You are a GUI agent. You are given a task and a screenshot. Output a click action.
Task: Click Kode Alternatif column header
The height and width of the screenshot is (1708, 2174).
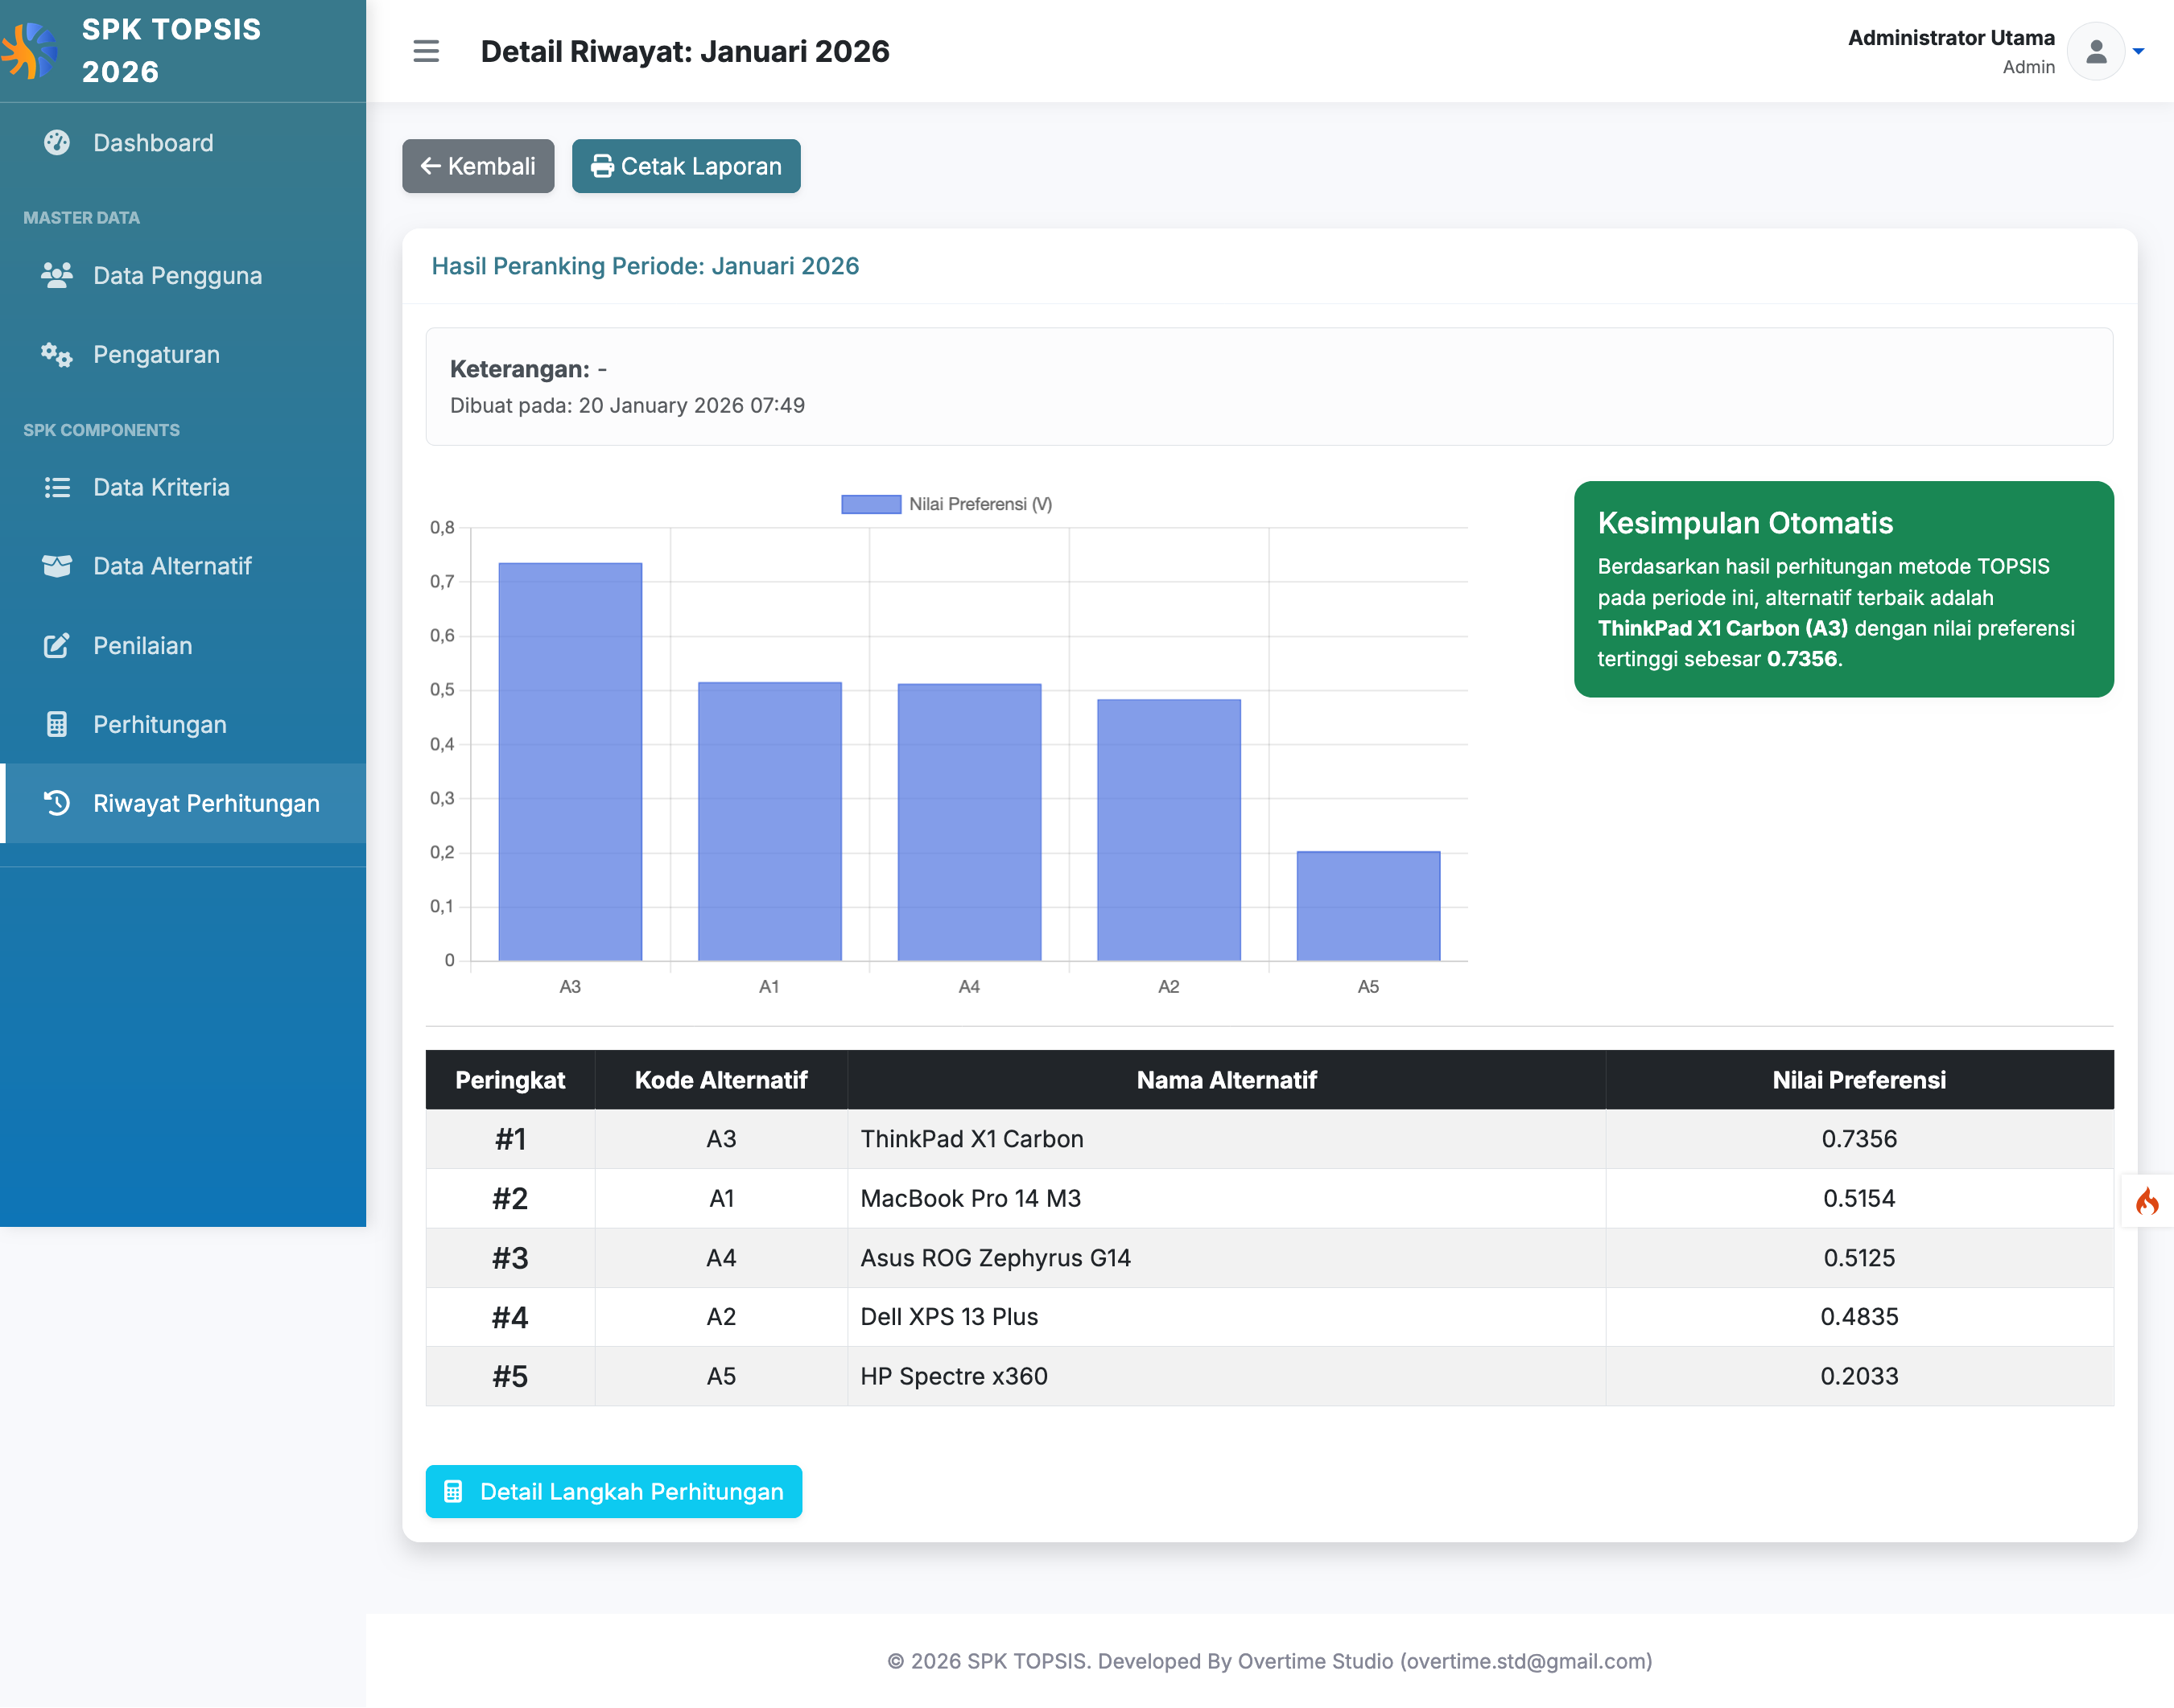(x=721, y=1080)
